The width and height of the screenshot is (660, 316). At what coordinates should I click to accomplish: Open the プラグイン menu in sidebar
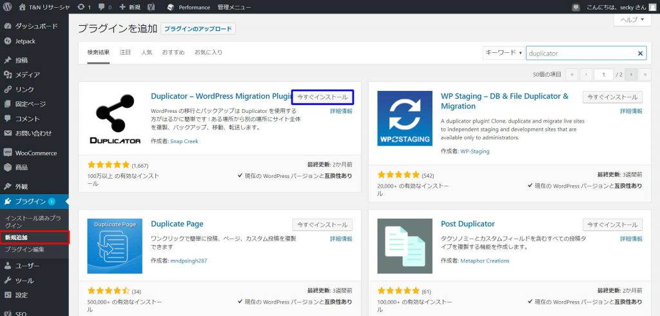[x=34, y=201]
